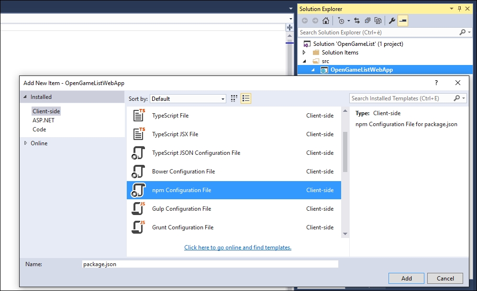The width and height of the screenshot is (477, 291).
Task: Select Solution 'OpenGameList' node
Action: click(x=358, y=44)
